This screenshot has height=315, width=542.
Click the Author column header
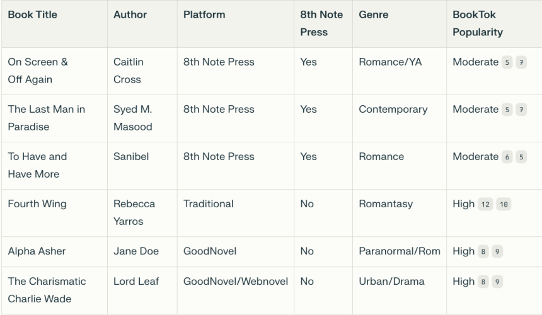[x=130, y=14]
